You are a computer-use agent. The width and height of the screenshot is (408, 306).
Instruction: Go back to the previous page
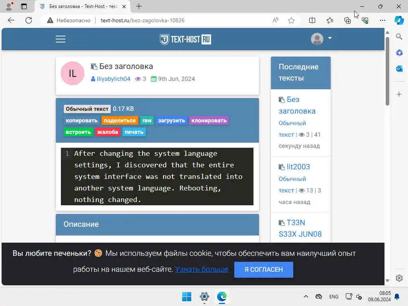tap(11, 20)
